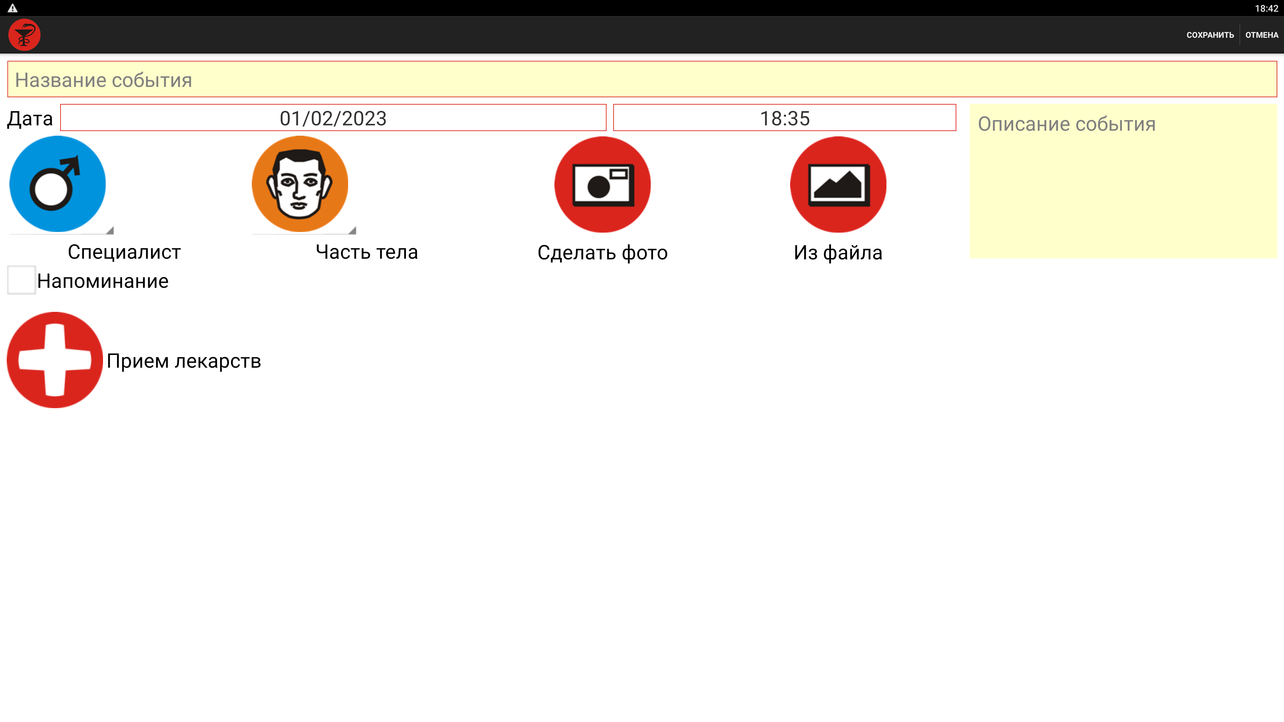Screen dimensions: 1284x722
Task: Expand the Часть тела spinner arrow
Action: click(x=352, y=230)
